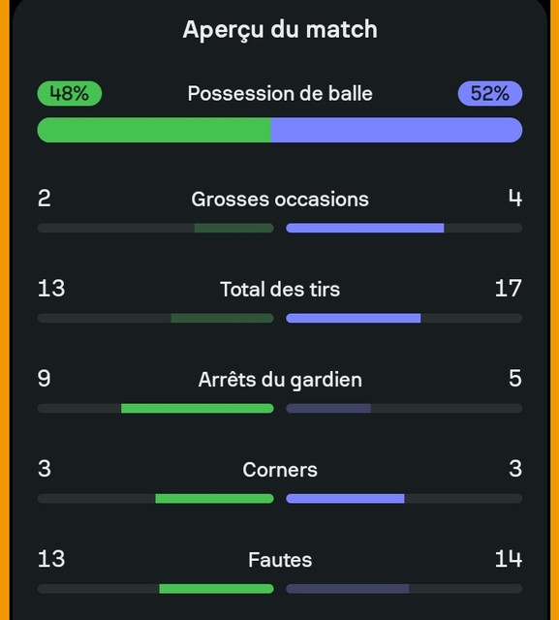The height and width of the screenshot is (620, 559).
Task: Click the 17 shots value
Action: click(509, 289)
